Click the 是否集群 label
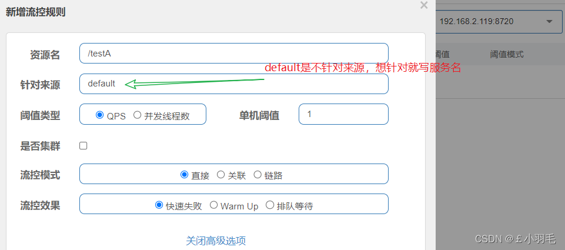Viewport: 565px width, 250px height. tap(40, 146)
